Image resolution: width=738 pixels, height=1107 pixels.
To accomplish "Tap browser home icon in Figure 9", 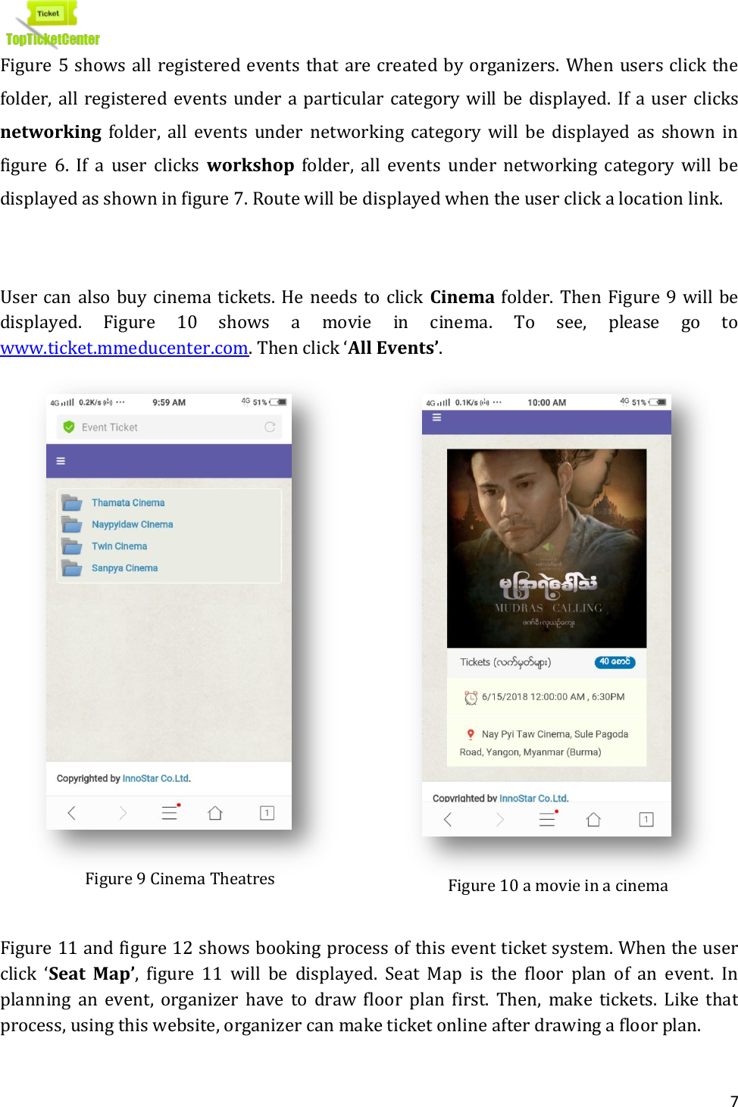I will (215, 813).
